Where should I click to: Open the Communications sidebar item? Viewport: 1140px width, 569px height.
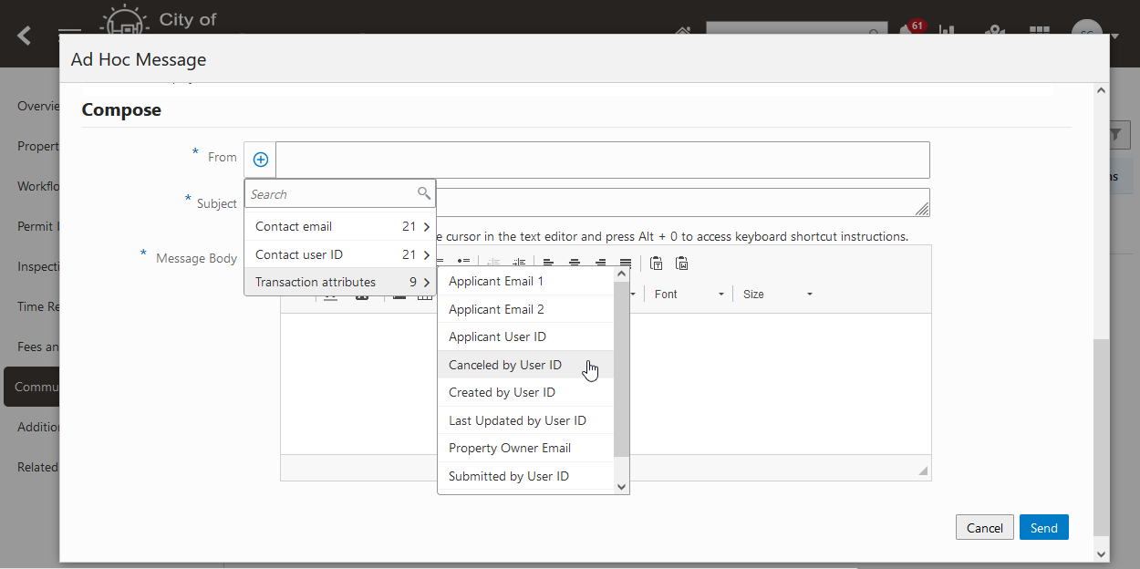tap(33, 387)
